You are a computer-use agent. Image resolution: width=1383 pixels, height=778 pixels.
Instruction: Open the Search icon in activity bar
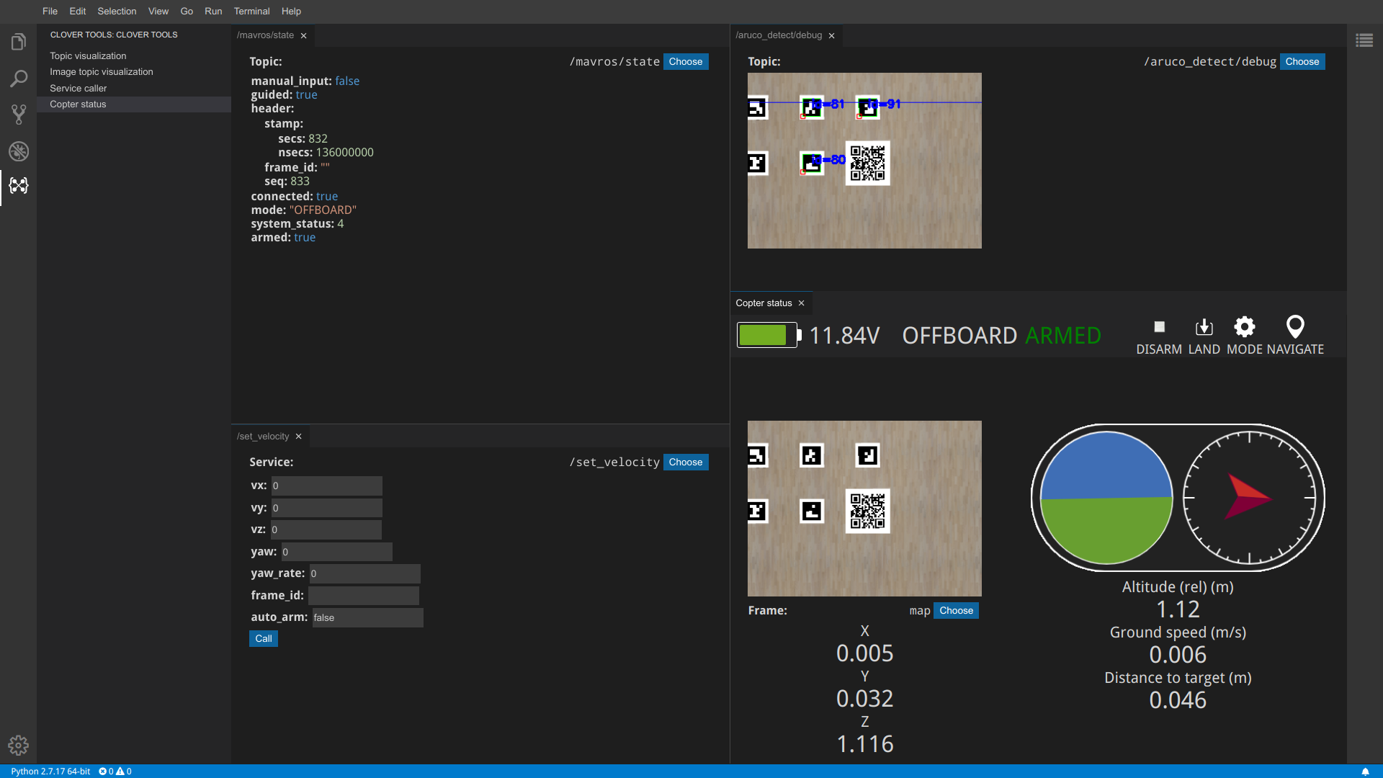[x=19, y=79]
